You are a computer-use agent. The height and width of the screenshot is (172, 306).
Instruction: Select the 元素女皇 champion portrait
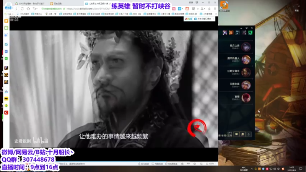tap(246, 85)
